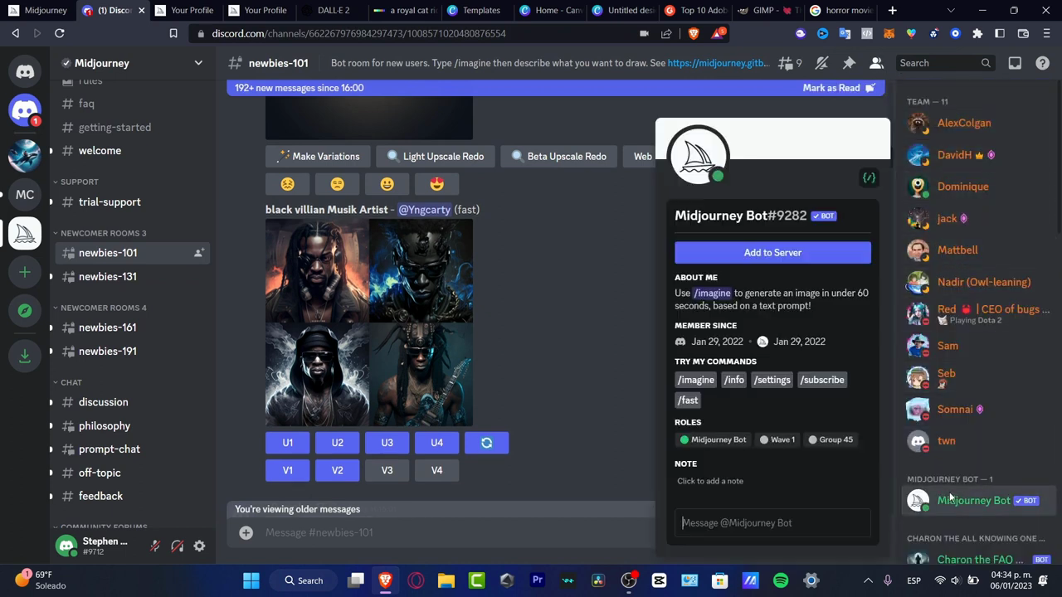Open the Threads icon in channel header

785,63
